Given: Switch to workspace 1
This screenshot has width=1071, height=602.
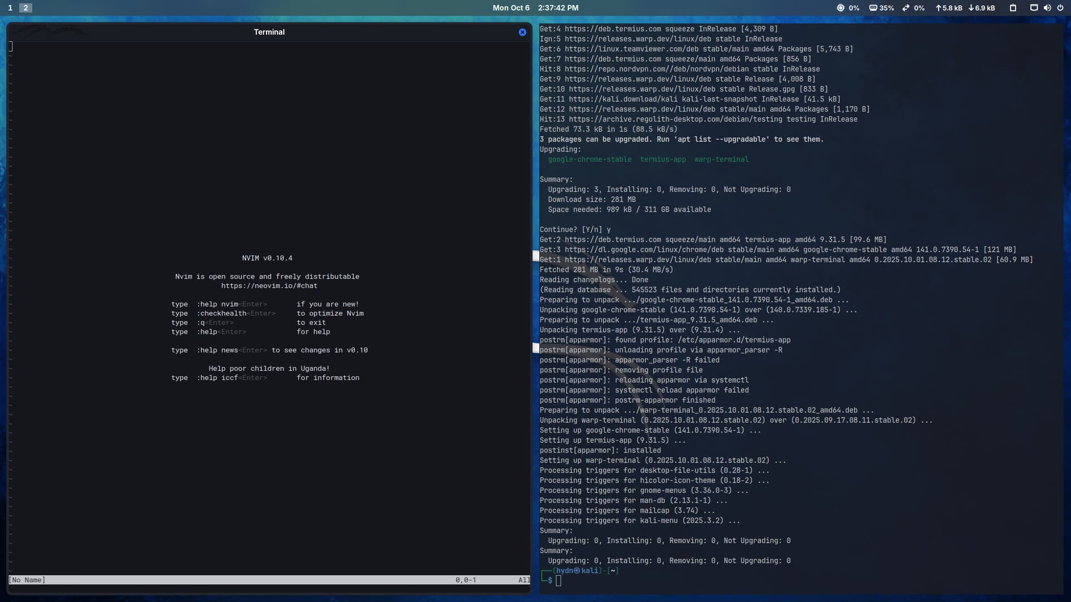Looking at the screenshot, I should point(10,8).
